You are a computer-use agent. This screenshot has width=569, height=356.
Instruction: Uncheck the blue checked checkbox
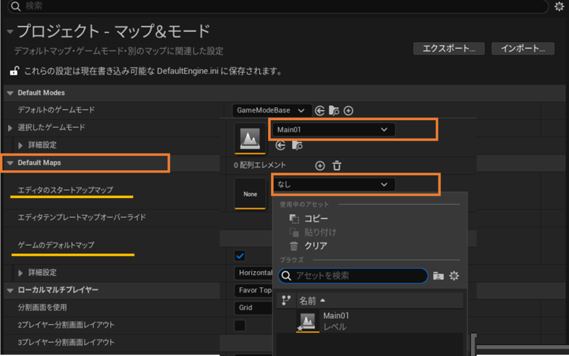[240, 256]
